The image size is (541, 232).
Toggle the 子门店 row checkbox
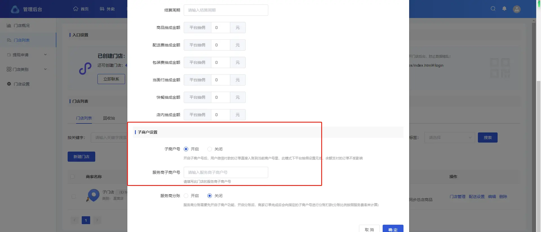[74, 197]
